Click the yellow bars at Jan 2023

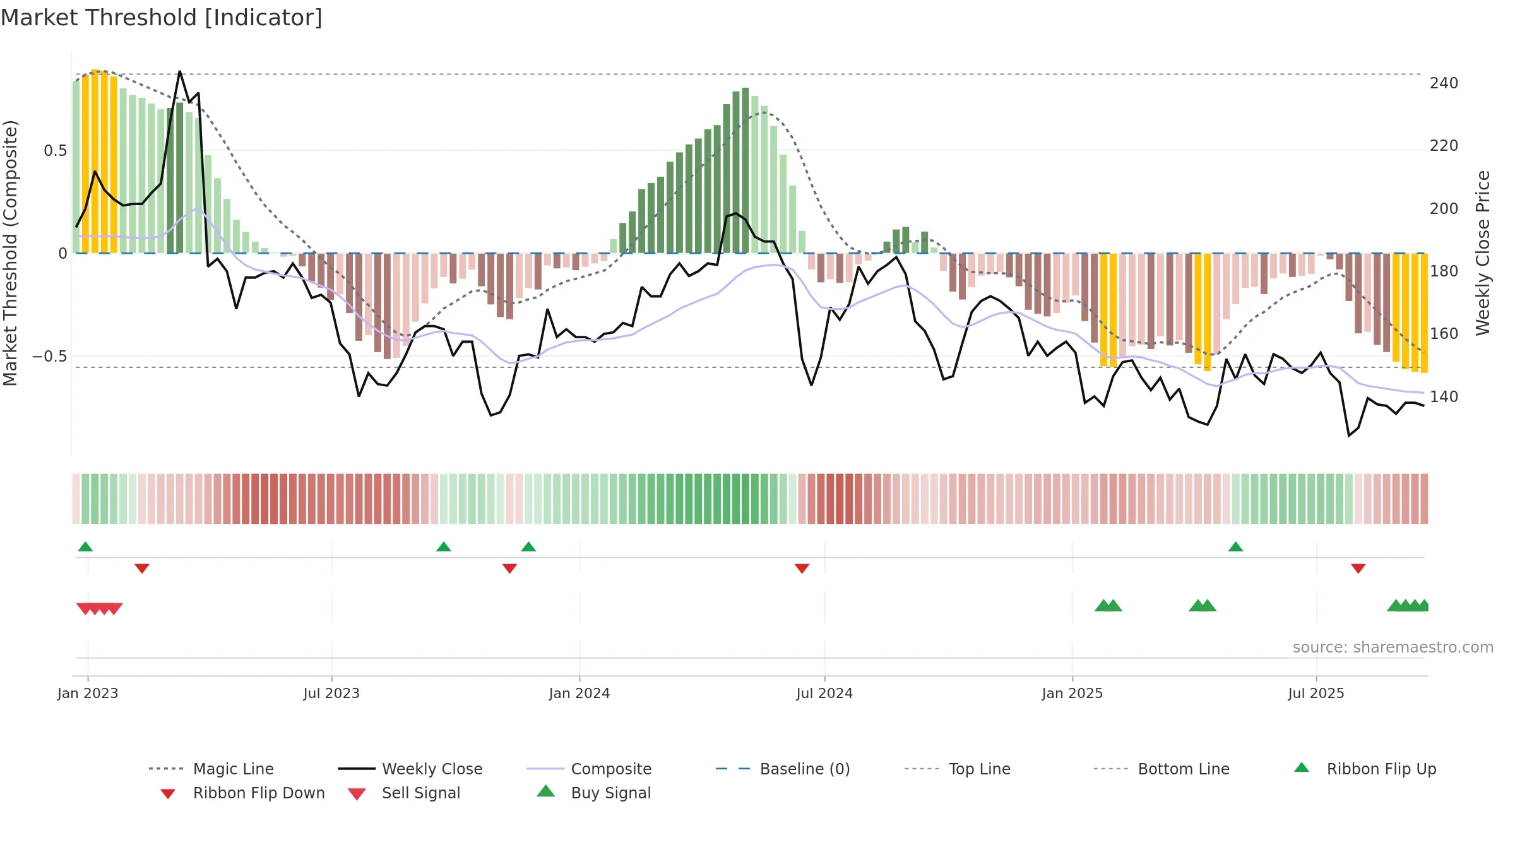(x=100, y=162)
